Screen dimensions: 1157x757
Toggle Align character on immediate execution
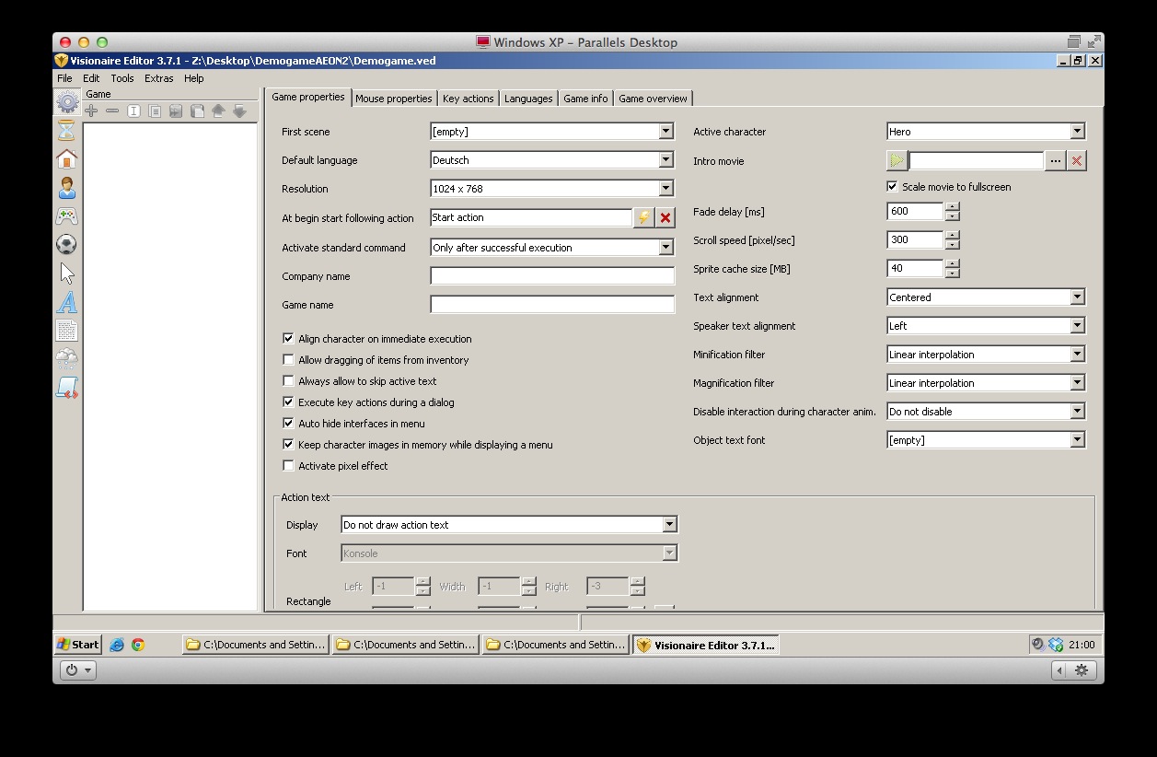point(288,339)
